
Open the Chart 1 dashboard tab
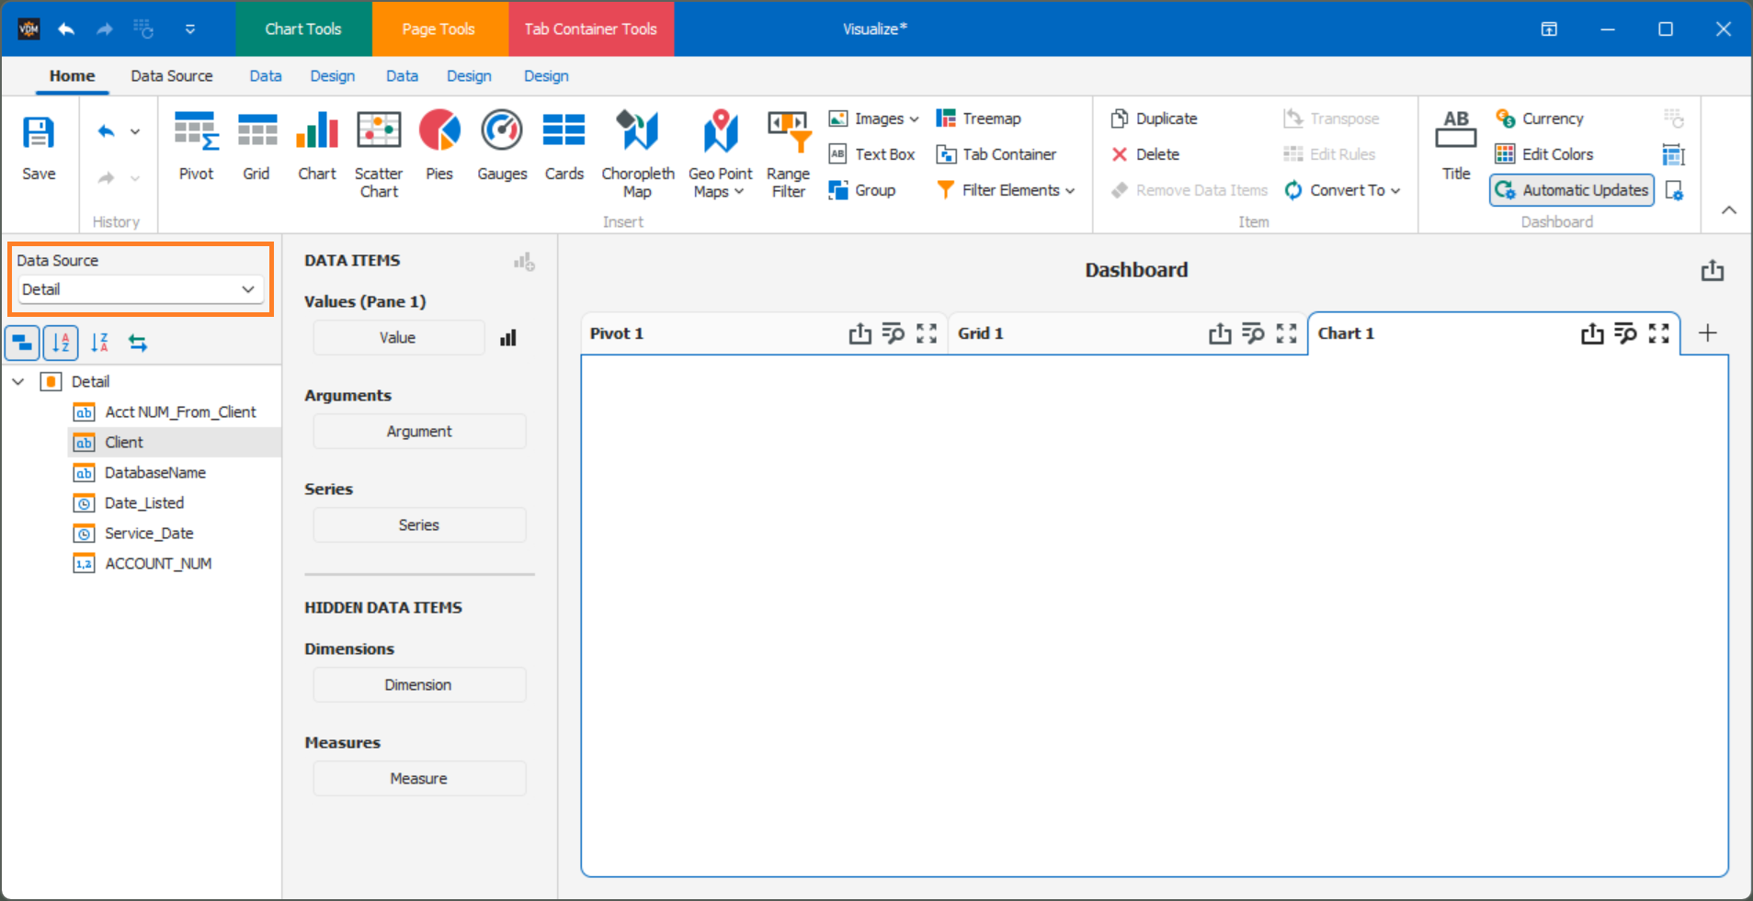pos(1346,332)
